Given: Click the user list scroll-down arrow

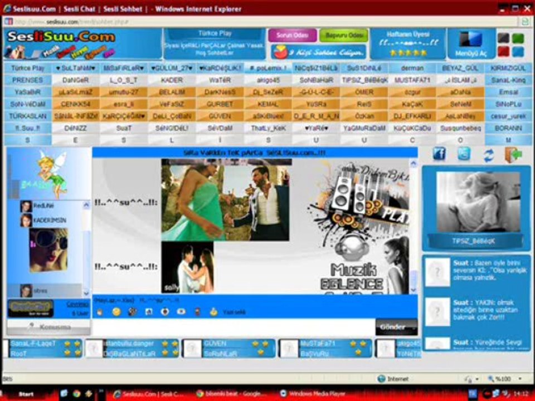Looking at the screenshot, I should tap(86, 293).
